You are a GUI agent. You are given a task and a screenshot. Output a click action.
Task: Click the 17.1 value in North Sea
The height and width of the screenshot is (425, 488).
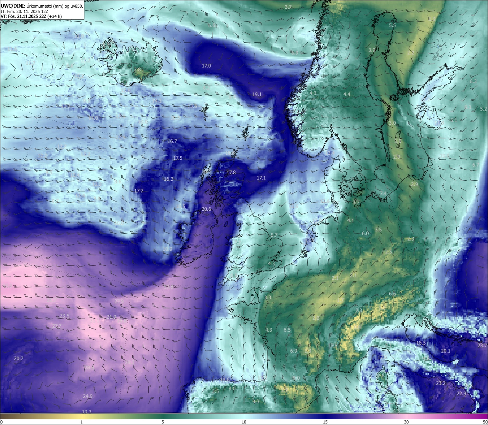tap(261, 178)
